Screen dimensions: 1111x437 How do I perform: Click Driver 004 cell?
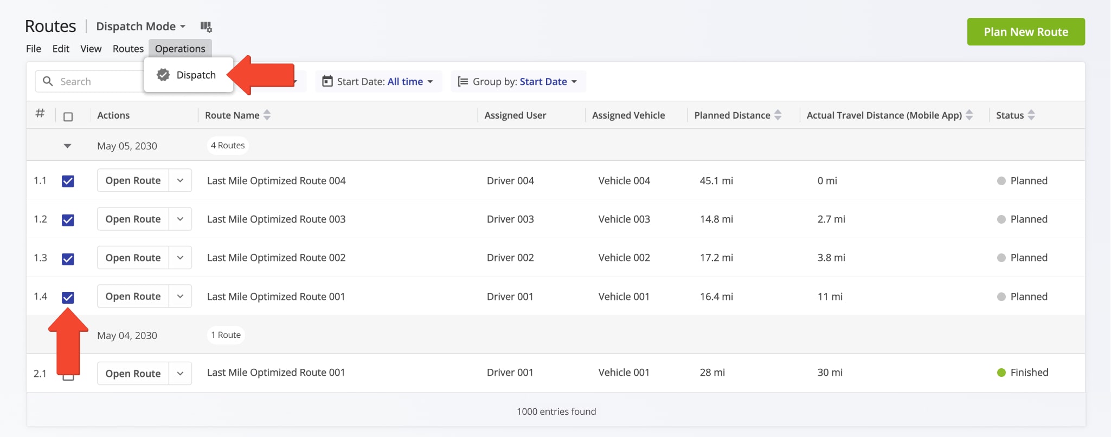(510, 181)
